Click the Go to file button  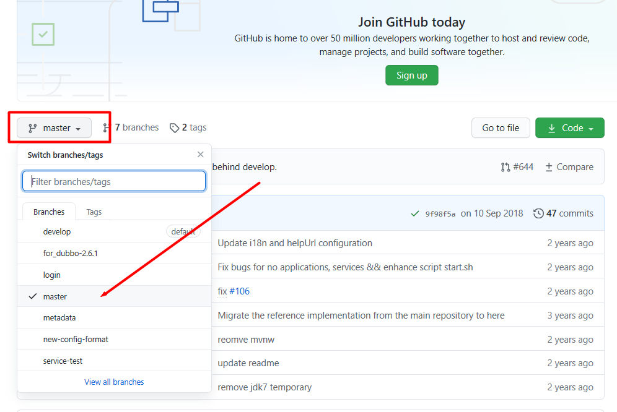(x=501, y=128)
